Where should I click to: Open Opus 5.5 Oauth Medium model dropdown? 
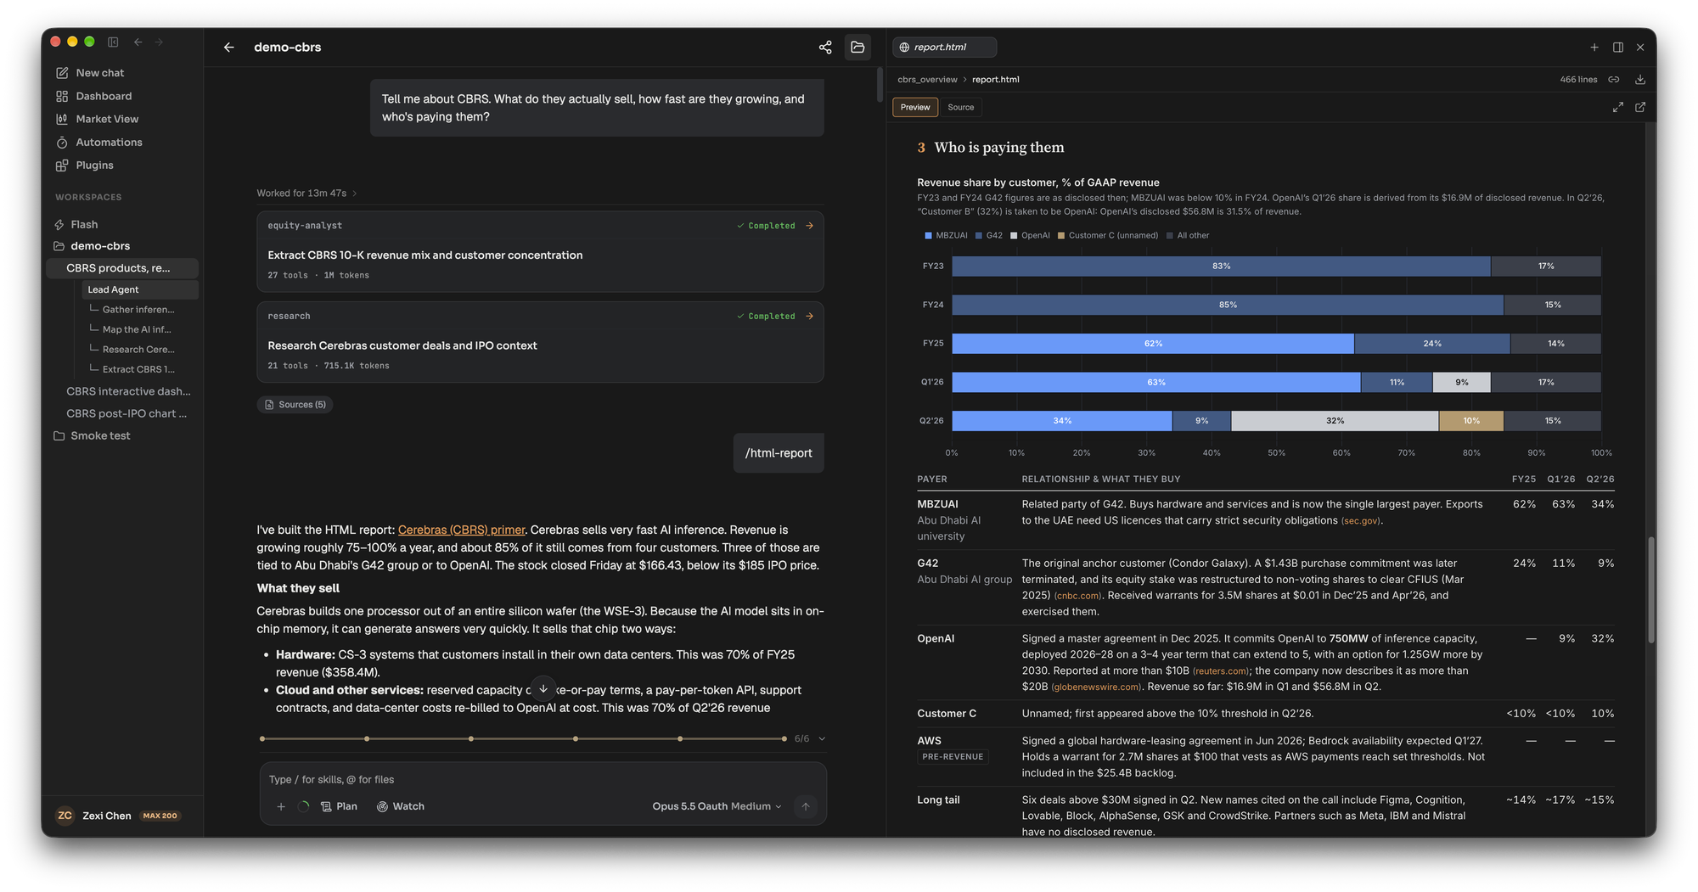(x=717, y=806)
